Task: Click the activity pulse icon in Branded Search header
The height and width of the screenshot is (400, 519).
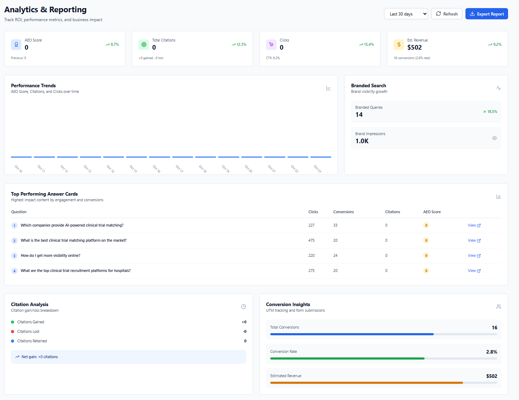Action: [x=499, y=88]
